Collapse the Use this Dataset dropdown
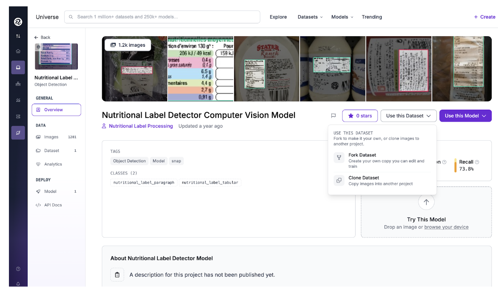 408,116
